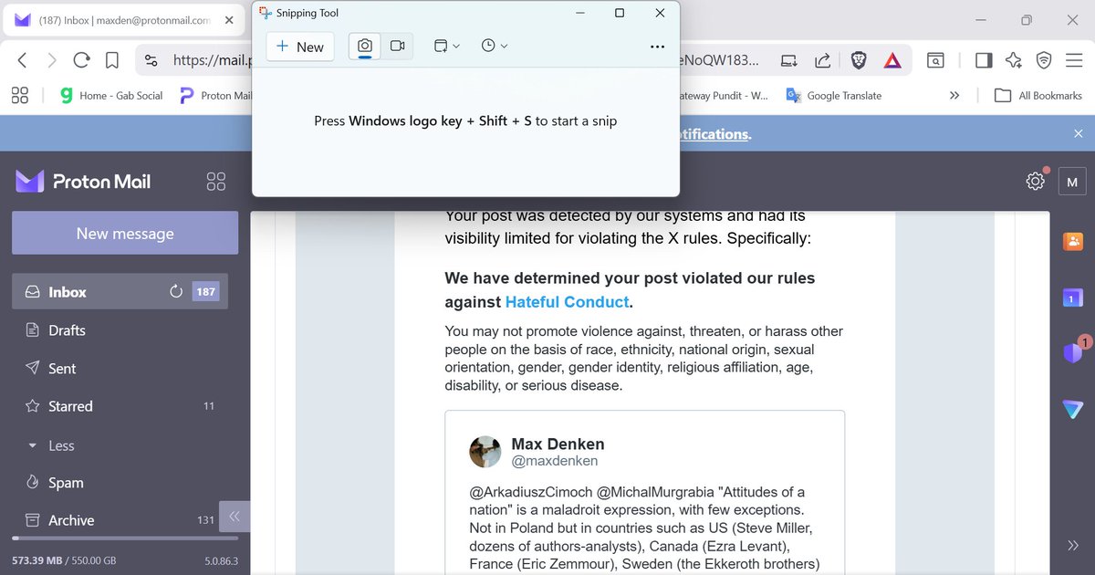Open the Leo AI sparkle icon
Screen dimensions: 1095x575
coord(1014,60)
